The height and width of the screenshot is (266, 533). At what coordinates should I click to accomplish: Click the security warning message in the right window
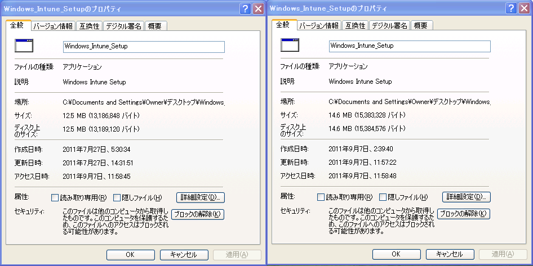(382, 220)
